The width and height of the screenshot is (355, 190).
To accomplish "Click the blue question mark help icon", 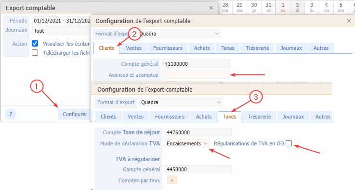I will pos(11,114).
